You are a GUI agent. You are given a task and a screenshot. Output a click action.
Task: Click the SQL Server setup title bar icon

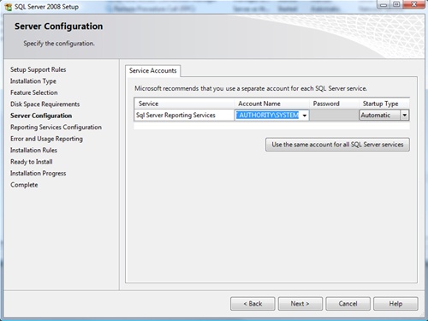click(x=9, y=7)
